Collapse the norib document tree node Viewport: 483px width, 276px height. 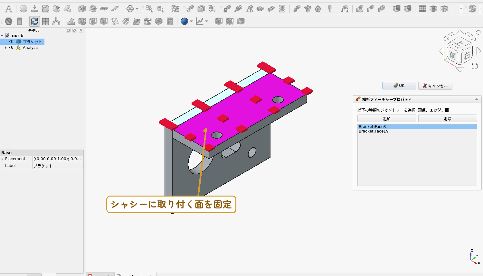click(x=2, y=36)
